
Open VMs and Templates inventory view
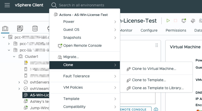point(20,29)
